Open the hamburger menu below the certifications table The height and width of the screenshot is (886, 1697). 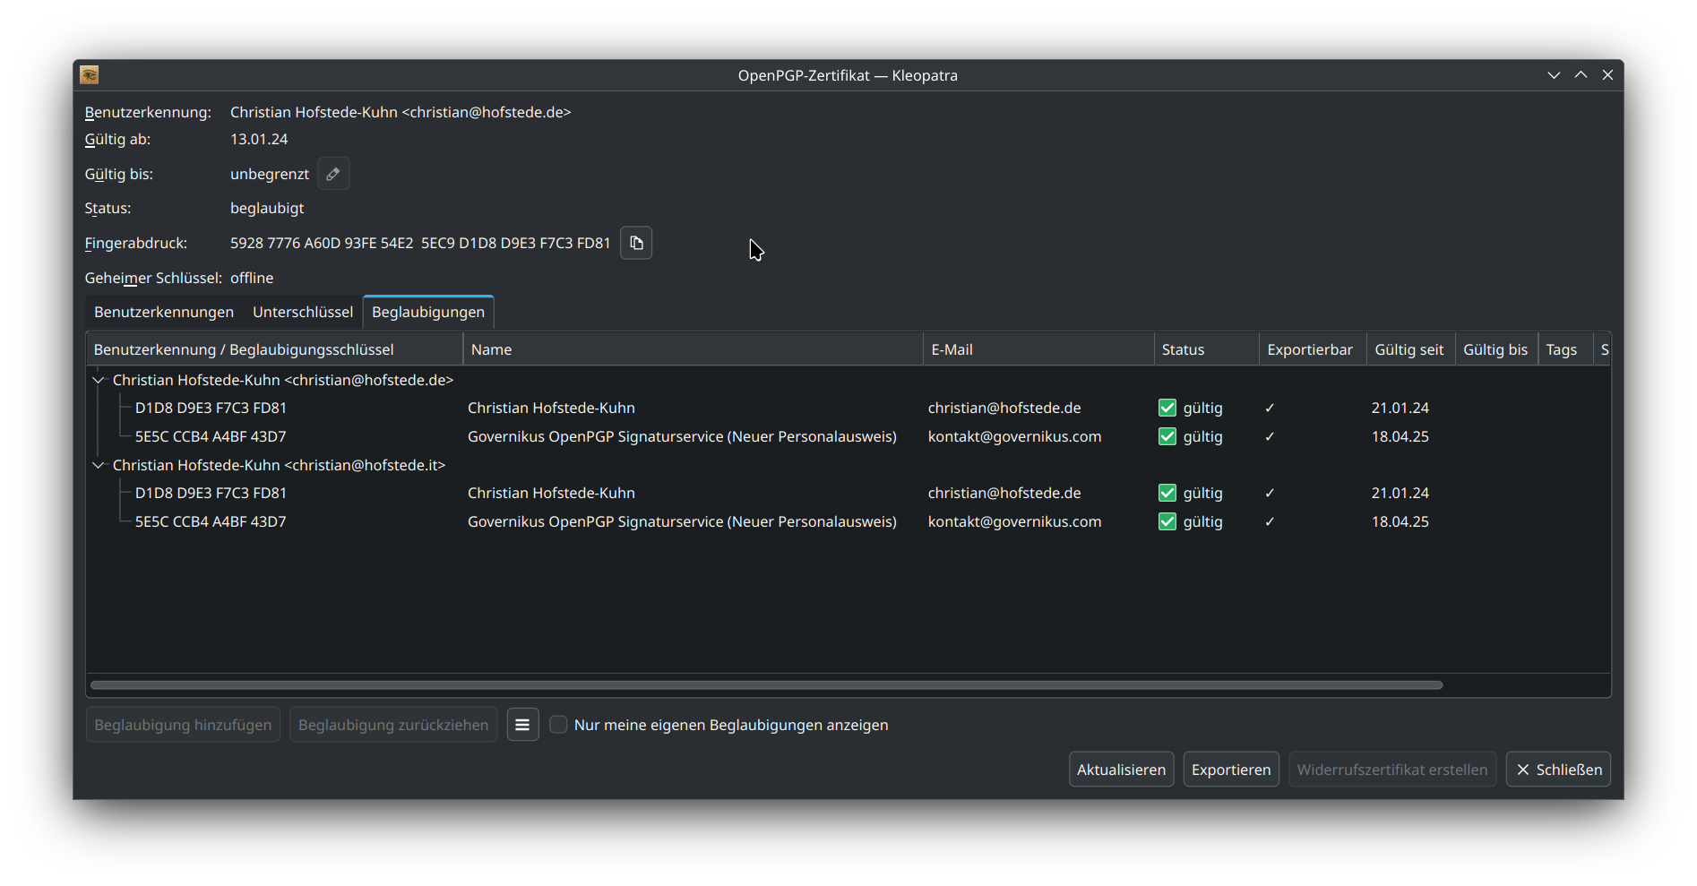pos(522,725)
